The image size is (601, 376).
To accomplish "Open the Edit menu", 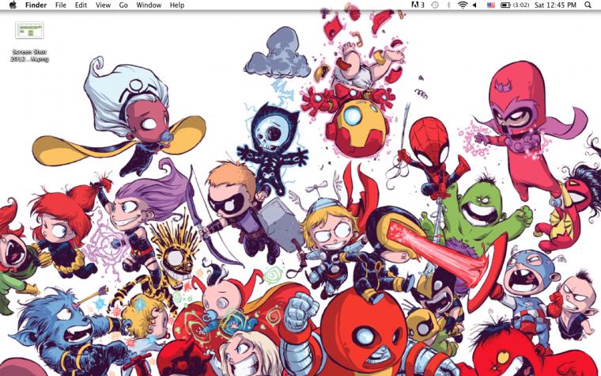I will 81,5.
